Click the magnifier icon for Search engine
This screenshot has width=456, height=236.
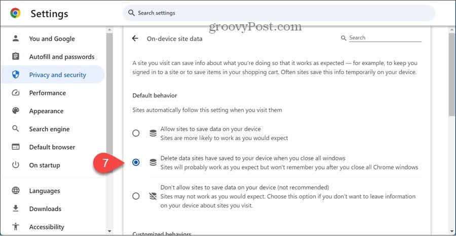point(15,129)
